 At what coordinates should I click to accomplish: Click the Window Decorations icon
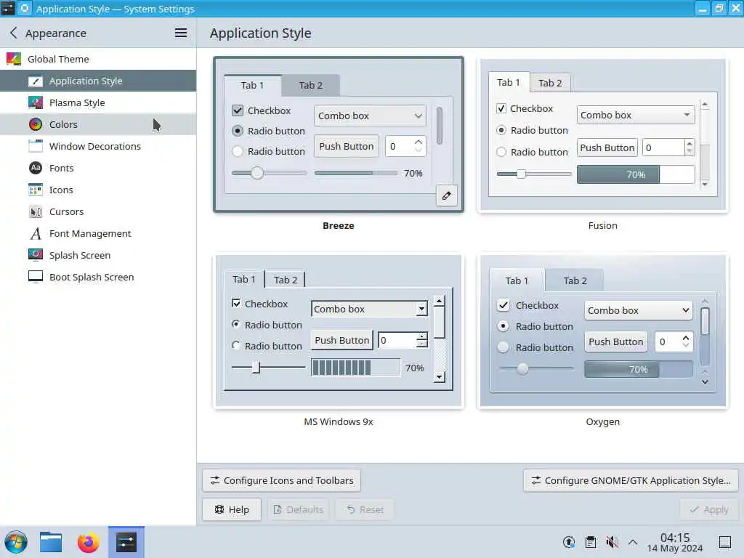[36, 146]
